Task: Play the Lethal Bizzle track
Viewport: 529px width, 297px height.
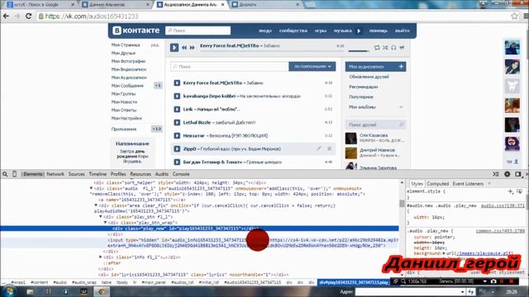Action: point(177,123)
